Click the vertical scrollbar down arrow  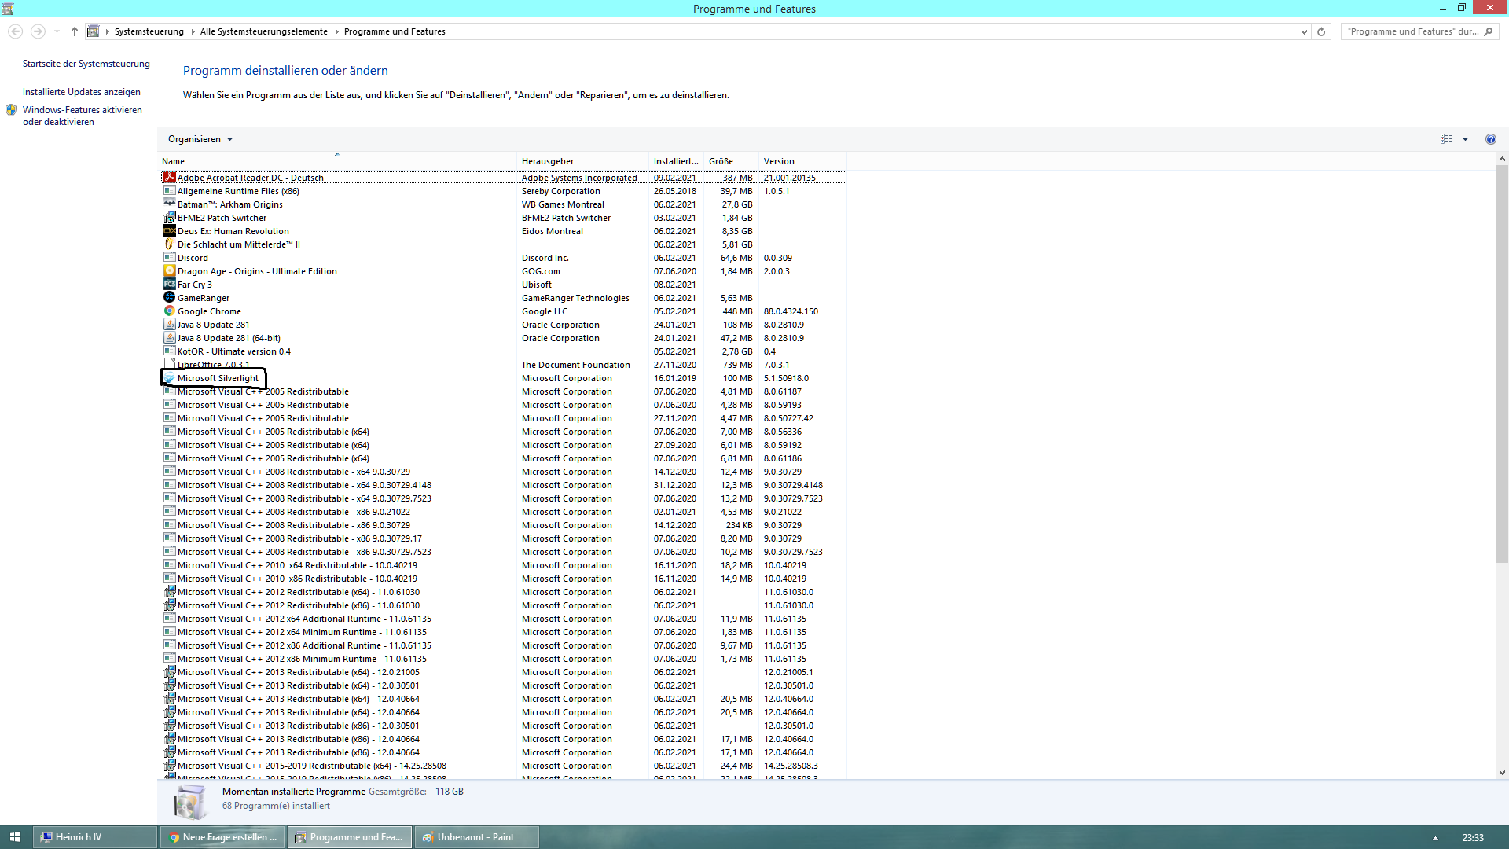click(x=1502, y=773)
